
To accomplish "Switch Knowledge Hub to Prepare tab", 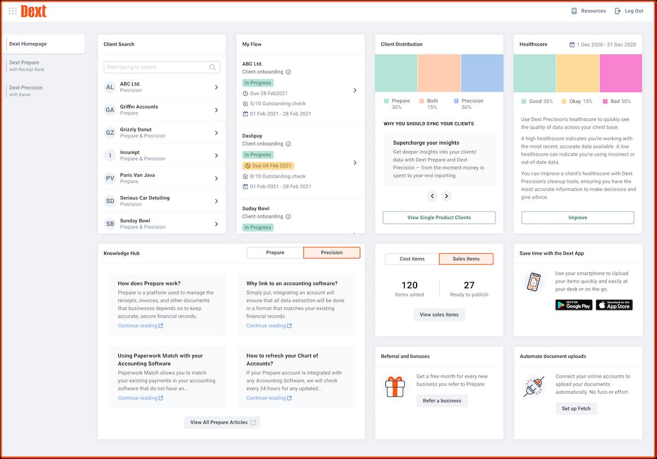I will coord(275,253).
